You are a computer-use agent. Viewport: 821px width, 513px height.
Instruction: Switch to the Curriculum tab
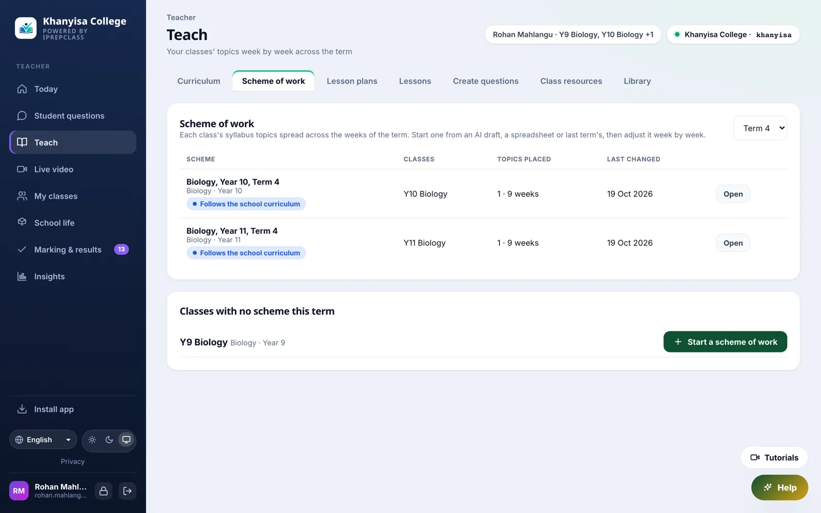(199, 81)
